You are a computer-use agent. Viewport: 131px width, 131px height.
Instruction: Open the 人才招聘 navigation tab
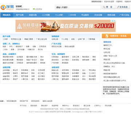pos(46,15)
